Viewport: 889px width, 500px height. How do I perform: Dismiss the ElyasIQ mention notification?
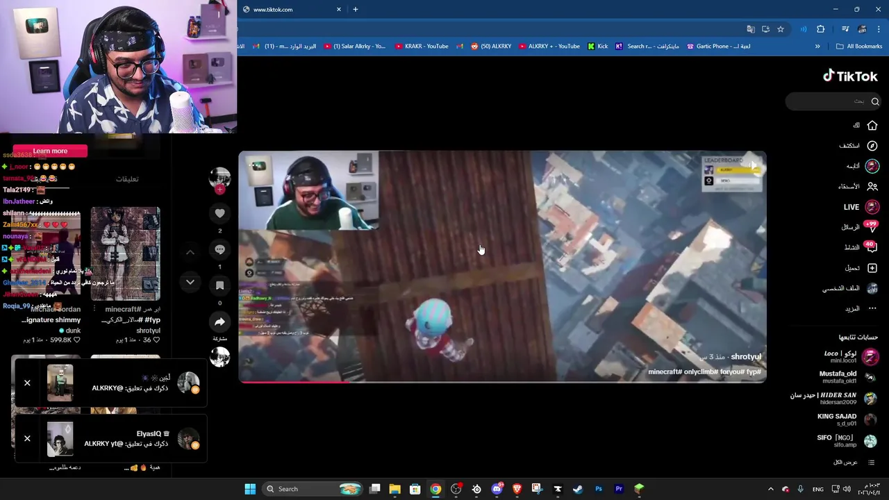pyautogui.click(x=27, y=438)
